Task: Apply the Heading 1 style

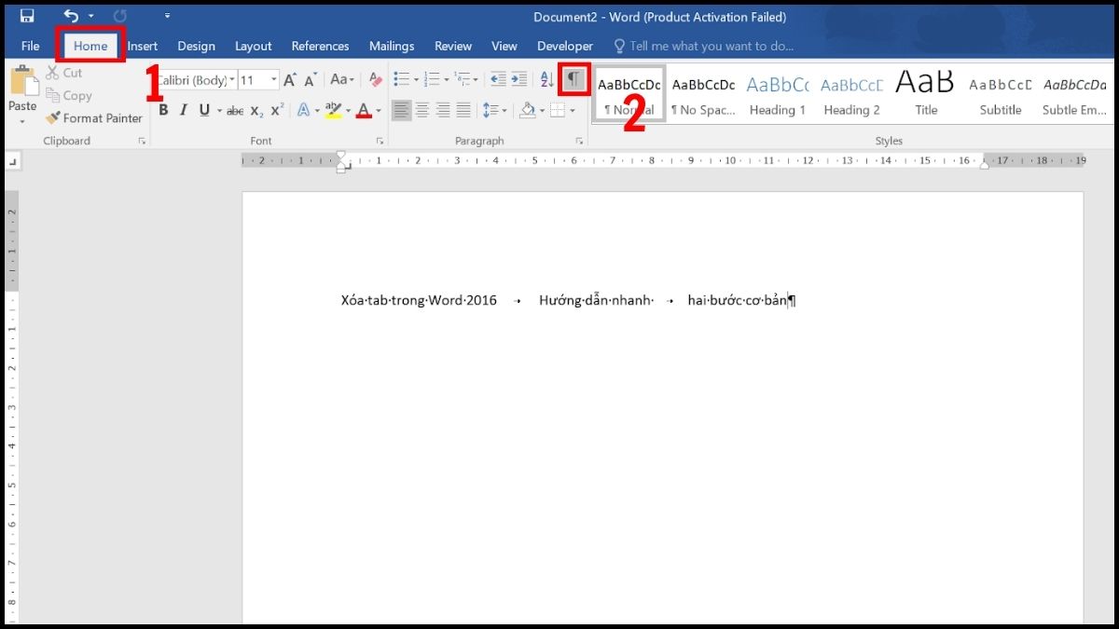Action: [777, 93]
